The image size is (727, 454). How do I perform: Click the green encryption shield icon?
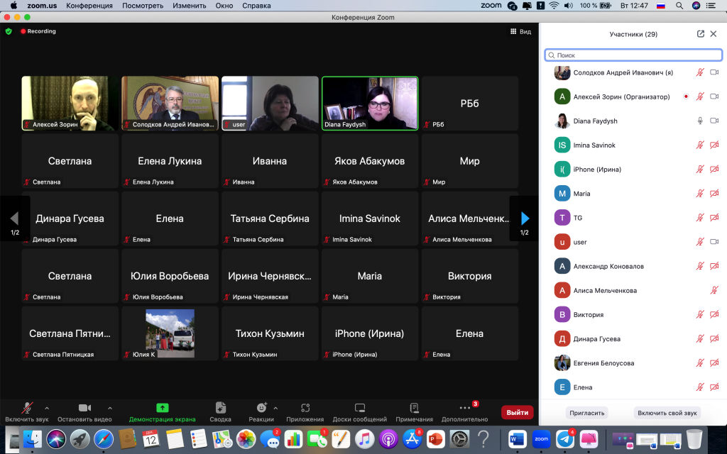(9, 31)
